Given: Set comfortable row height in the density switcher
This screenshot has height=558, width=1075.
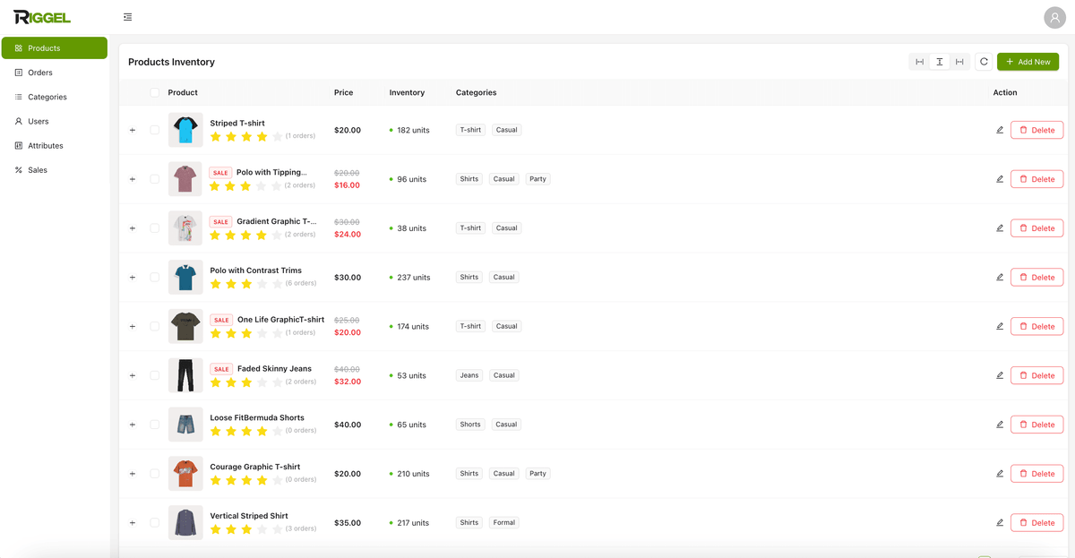Looking at the screenshot, I should point(959,61).
